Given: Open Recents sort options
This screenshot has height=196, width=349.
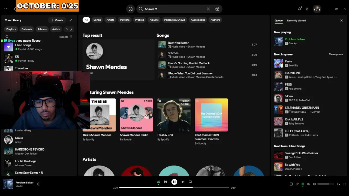Looking at the screenshot, I should (x=66, y=37).
